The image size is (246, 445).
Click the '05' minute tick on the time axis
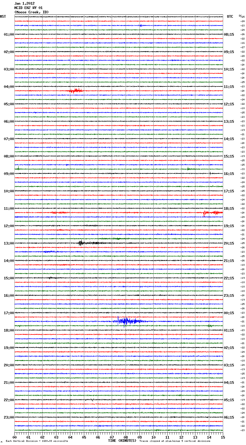[x=84, y=437]
